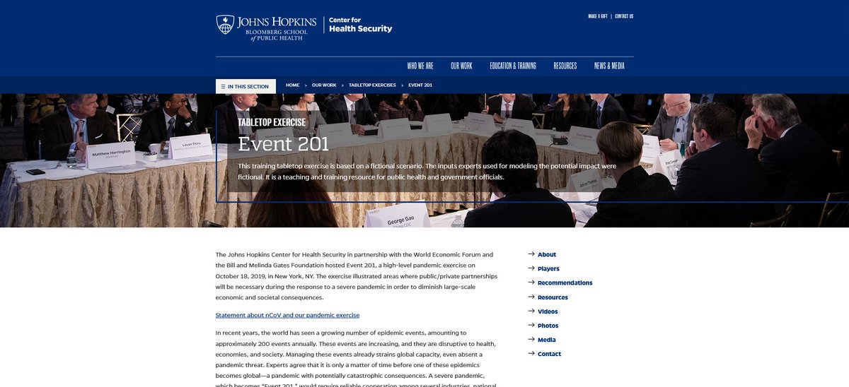Click the Make a Gift link
Screen dimensions: 849x387
597,16
